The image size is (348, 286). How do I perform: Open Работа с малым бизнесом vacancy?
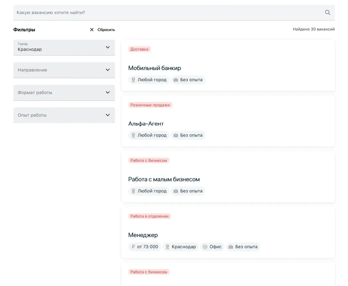point(164,179)
